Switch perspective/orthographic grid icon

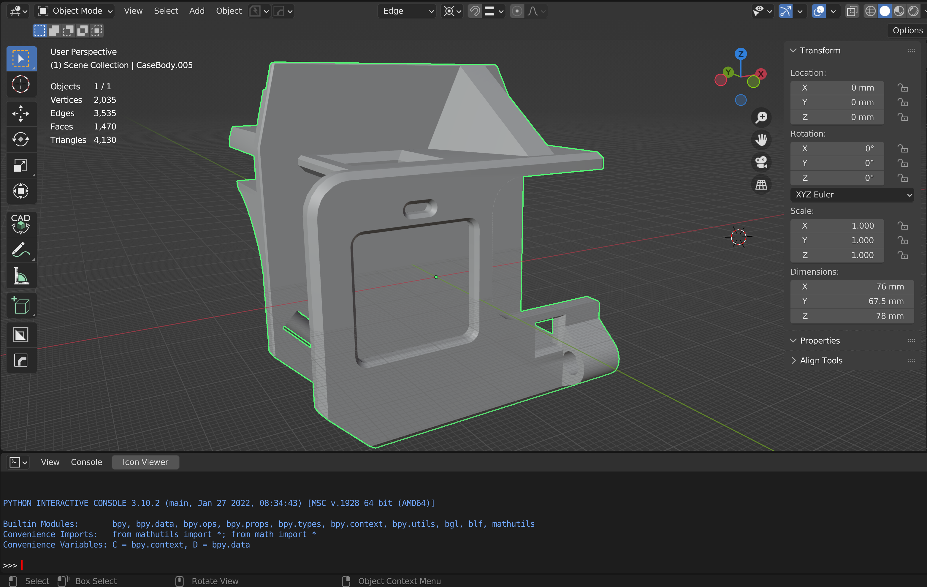pos(761,184)
